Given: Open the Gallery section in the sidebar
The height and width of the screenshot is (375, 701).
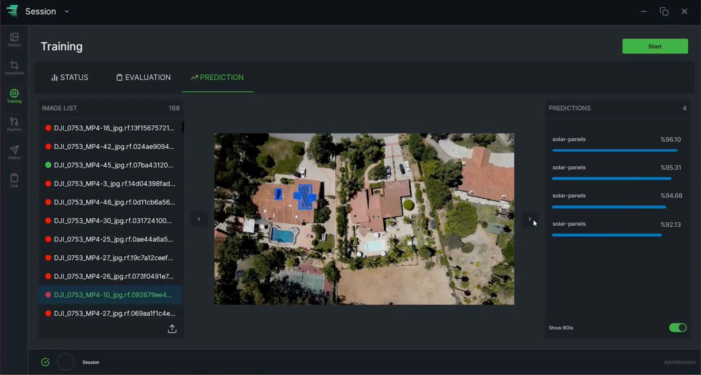Looking at the screenshot, I should tap(14, 40).
